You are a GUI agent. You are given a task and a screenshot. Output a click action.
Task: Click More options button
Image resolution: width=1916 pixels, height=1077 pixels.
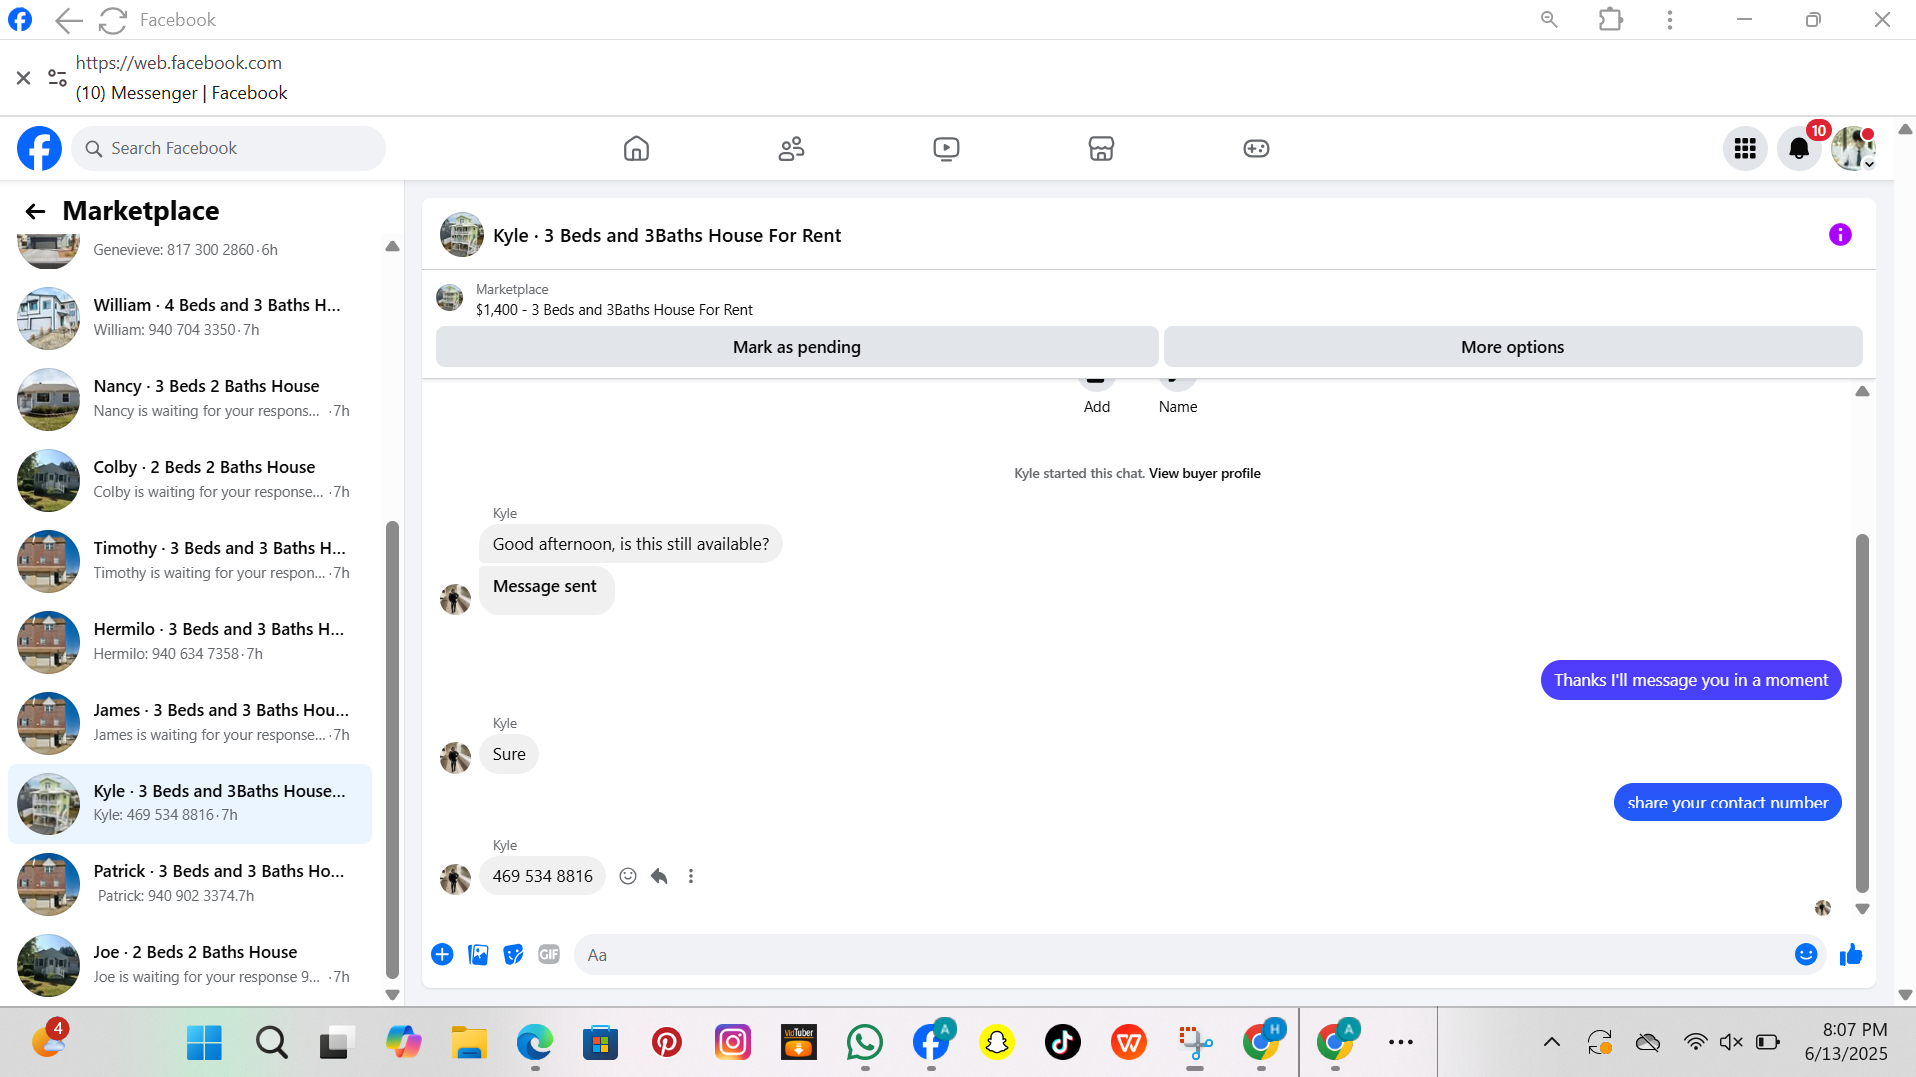click(x=1512, y=347)
